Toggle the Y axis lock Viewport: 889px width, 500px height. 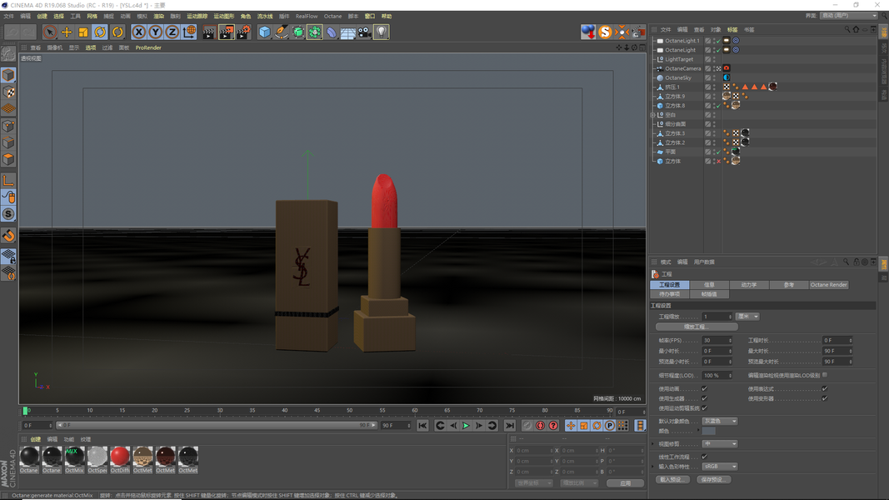click(155, 32)
